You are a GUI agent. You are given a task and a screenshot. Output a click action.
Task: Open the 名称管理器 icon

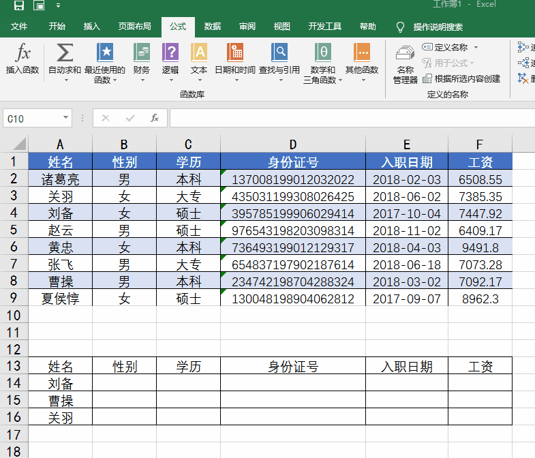pyautogui.click(x=405, y=53)
